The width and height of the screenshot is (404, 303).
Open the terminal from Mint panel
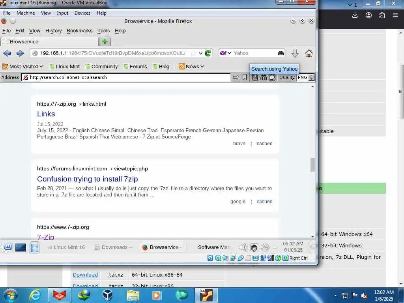click(x=21, y=248)
